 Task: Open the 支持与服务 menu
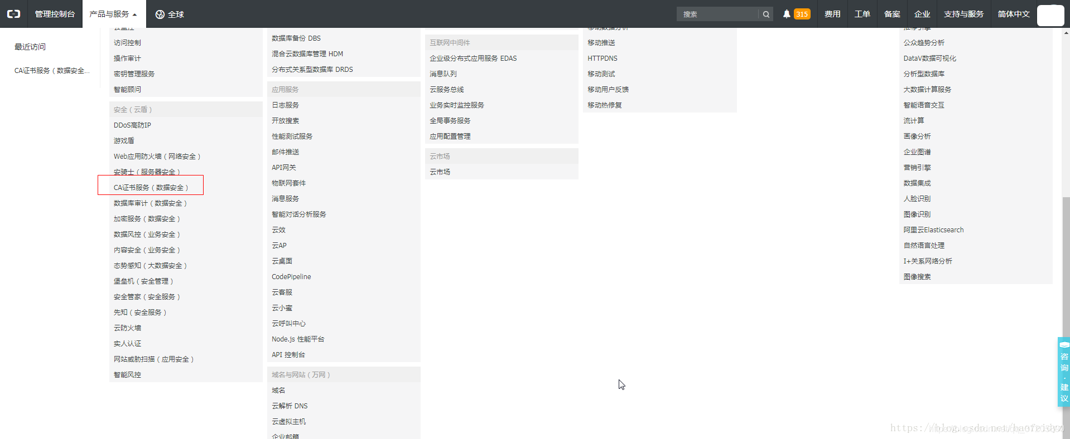click(963, 14)
